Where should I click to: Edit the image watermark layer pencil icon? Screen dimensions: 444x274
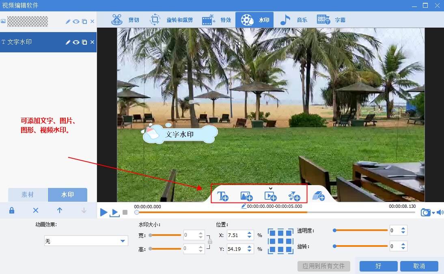[x=68, y=22]
